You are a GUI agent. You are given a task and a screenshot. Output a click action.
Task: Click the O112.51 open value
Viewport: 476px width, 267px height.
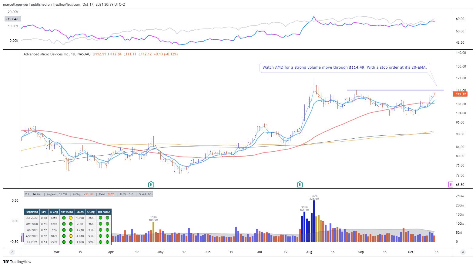pos(99,54)
